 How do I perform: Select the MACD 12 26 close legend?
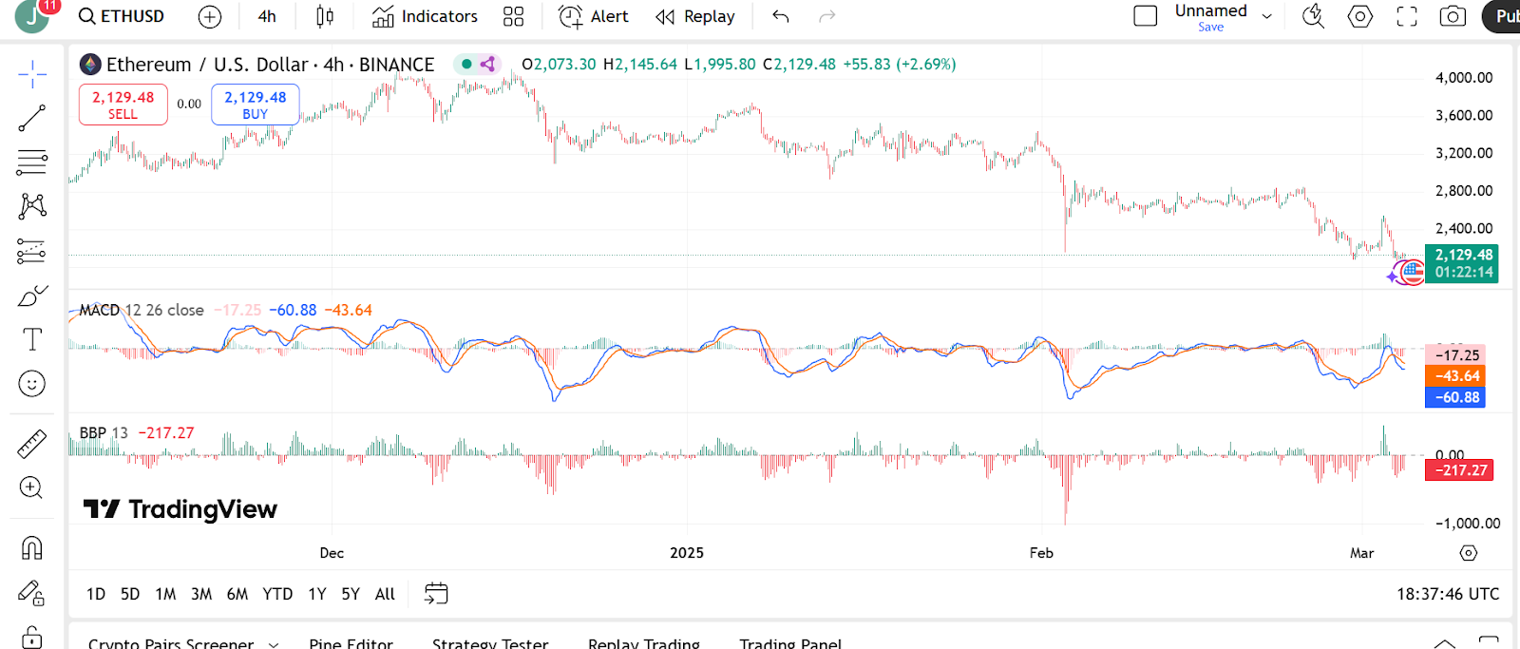click(x=142, y=310)
